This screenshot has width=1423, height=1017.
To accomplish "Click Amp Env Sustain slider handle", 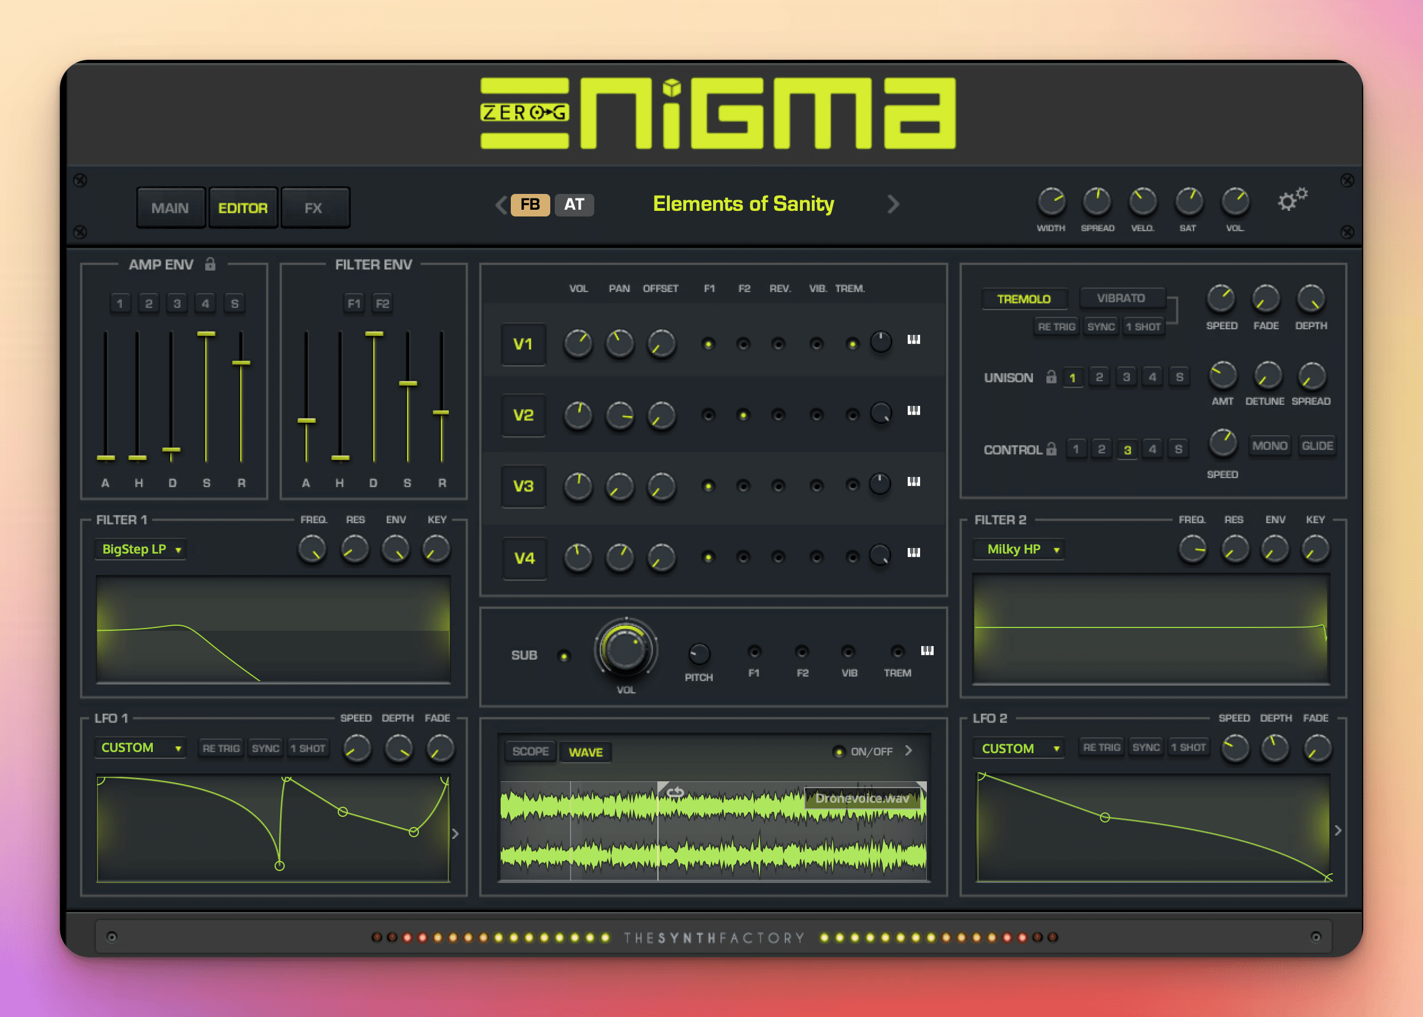I will 206,334.
